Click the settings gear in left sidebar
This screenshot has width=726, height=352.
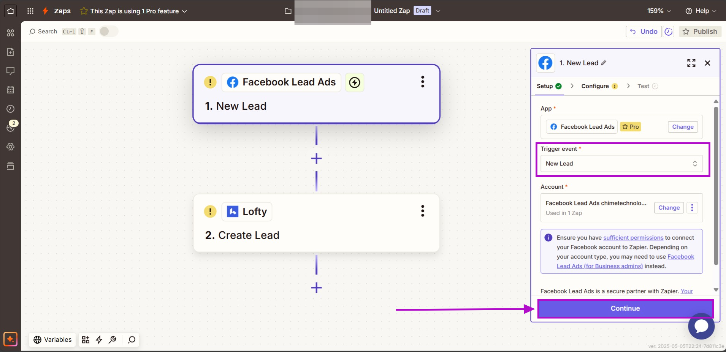coord(11,147)
